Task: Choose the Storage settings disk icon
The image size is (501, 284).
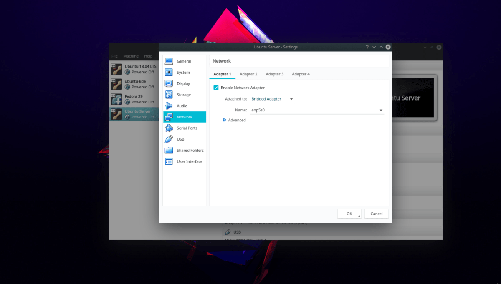Action: 169,95
